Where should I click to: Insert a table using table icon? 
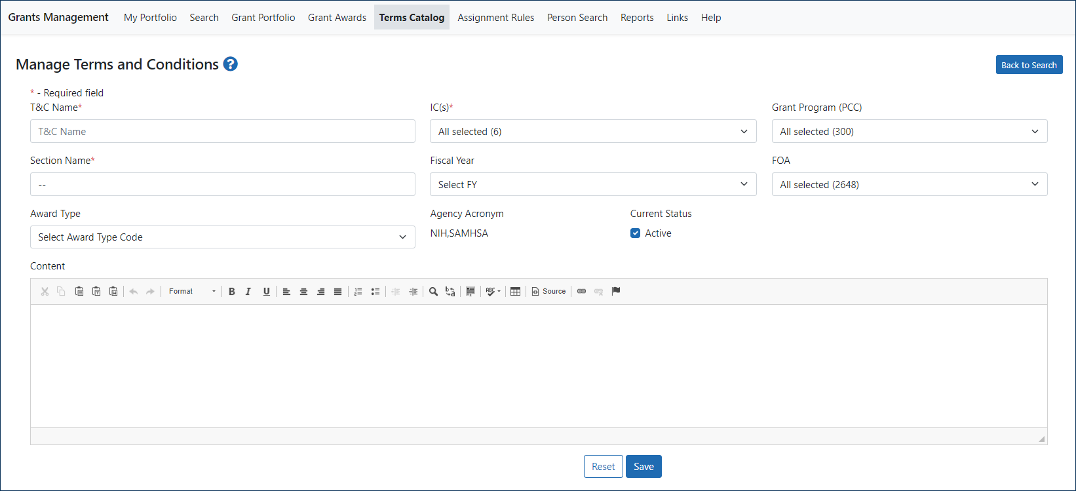516,292
